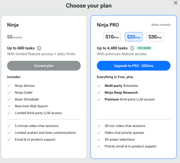
Task: Click the grey Current plan button
Action: [x=44, y=66]
